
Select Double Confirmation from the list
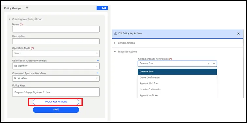pyautogui.click(x=177, y=78)
